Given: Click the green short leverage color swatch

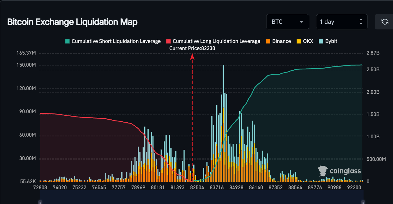Looking at the screenshot, I should coord(67,41).
